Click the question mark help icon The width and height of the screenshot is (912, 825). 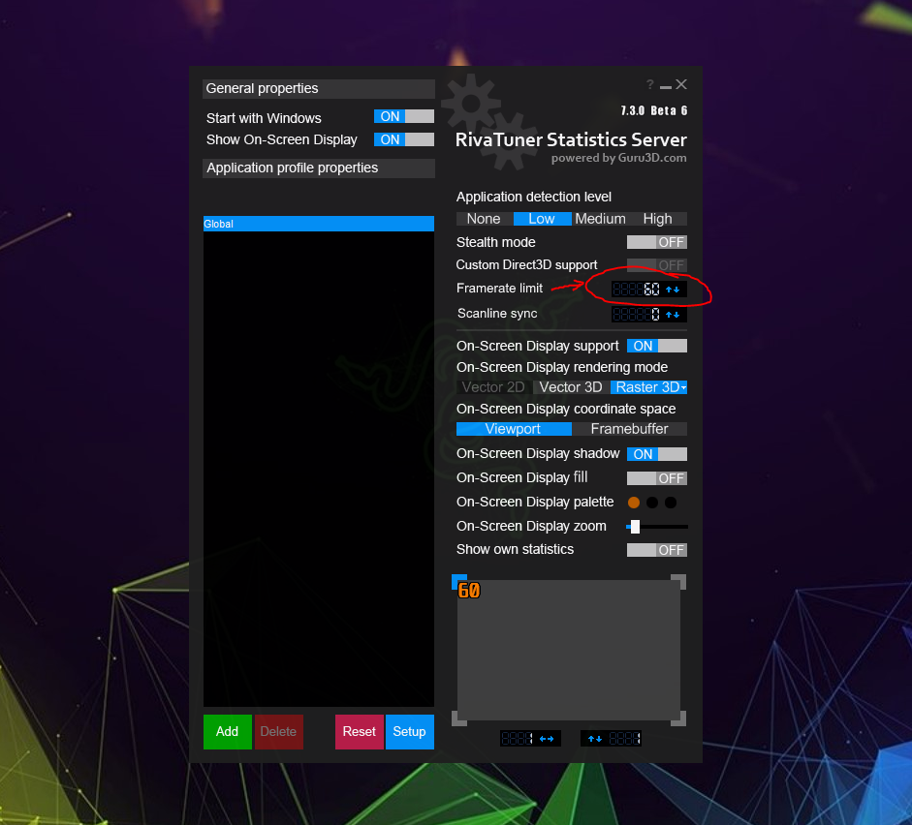click(x=649, y=85)
